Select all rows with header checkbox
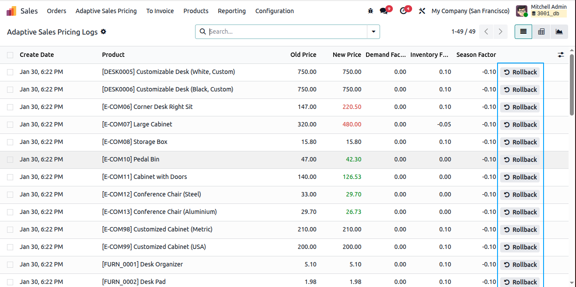Viewport: 576px width, 287px height. pos(10,55)
